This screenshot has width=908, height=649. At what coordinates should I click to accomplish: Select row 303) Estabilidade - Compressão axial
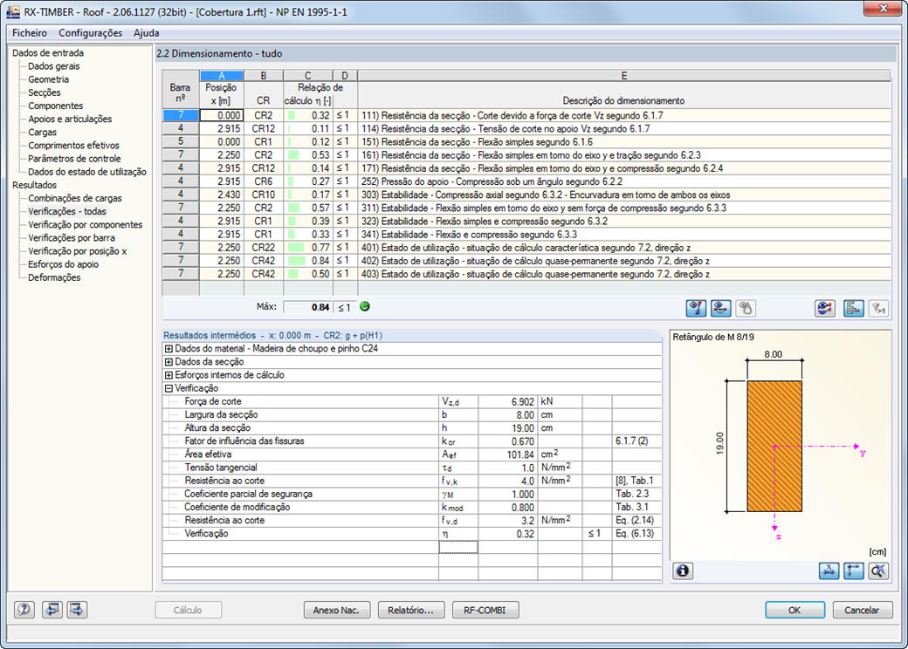tap(526, 195)
